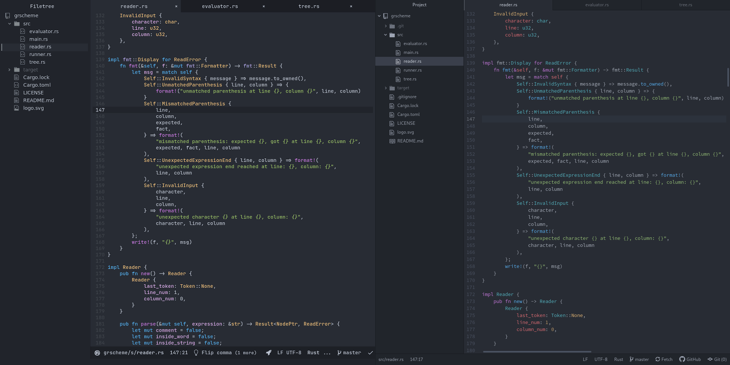The width and height of the screenshot is (730, 365).
Task: Click line number 172 in the right editor gutter
Action: pyautogui.click(x=471, y=295)
